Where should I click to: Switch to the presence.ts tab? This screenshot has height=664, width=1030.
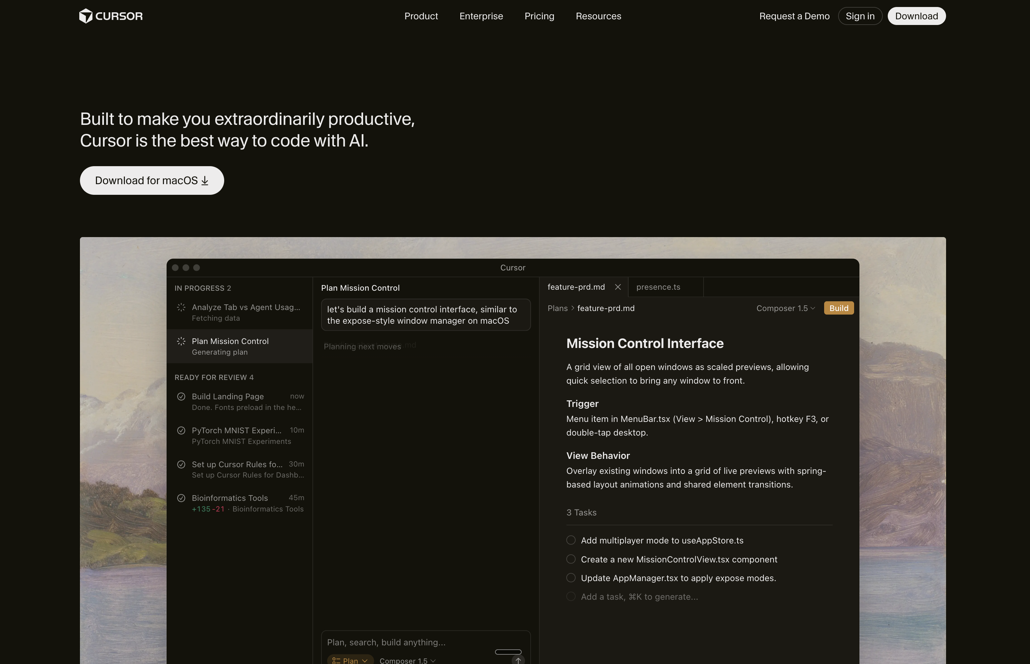[x=658, y=287]
